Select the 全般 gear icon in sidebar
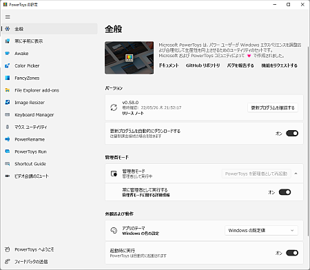This screenshot has height=270, width=310. 8,29
